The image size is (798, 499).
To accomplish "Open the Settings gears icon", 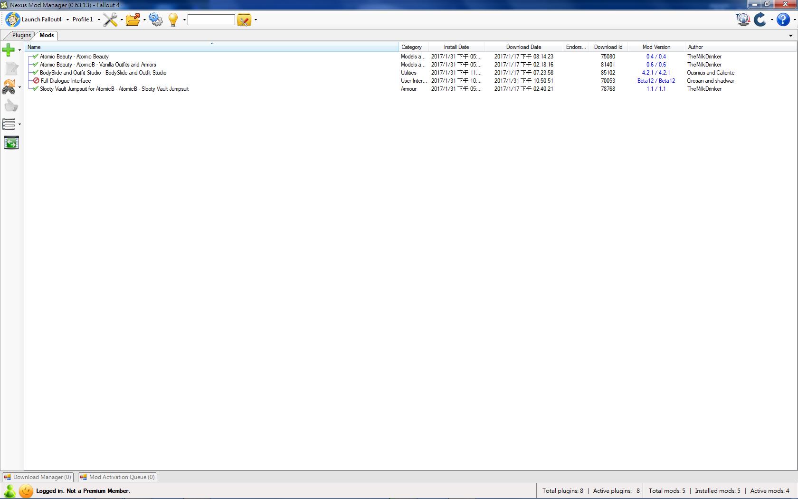I will [x=156, y=19].
